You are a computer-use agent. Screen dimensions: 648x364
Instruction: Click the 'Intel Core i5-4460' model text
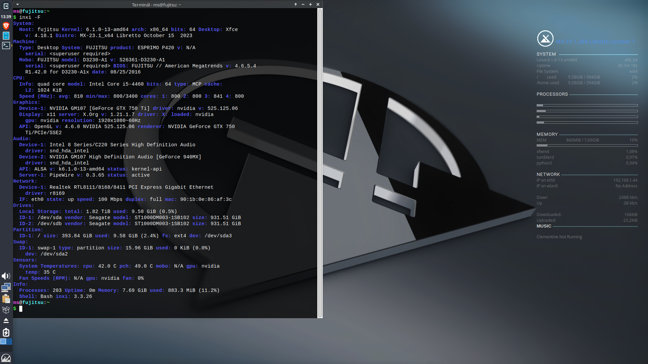(115, 84)
